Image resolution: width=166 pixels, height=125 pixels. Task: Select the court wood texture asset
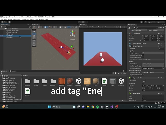pyautogui.click(x=87, y=81)
